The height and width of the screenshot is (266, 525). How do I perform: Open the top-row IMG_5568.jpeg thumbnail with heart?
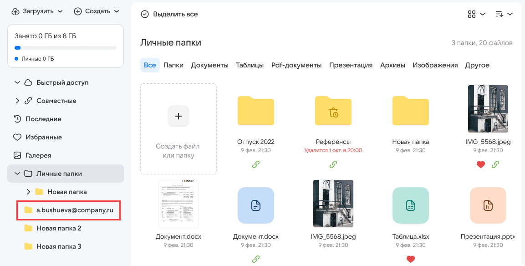point(488,109)
